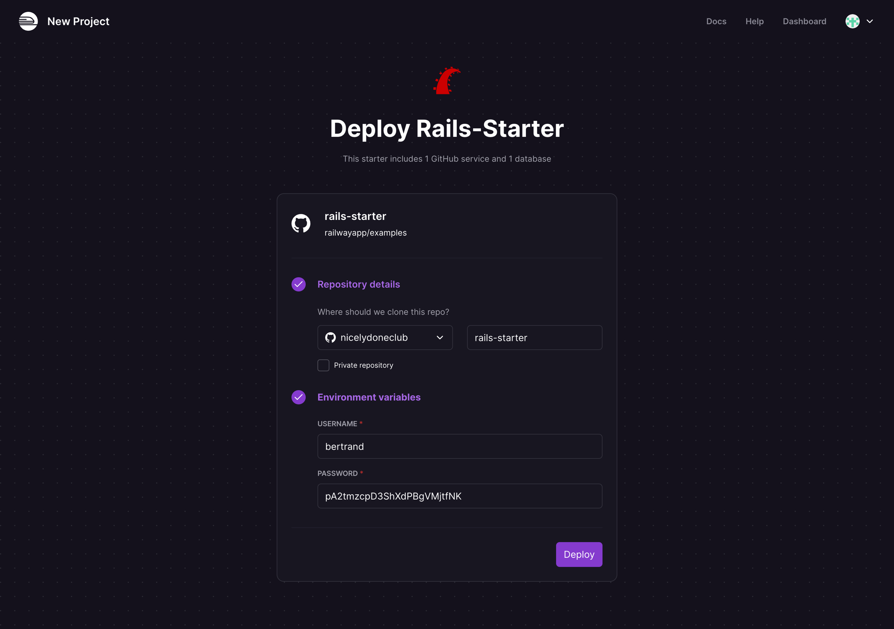Click the PASSWORD field label

[x=337, y=474]
